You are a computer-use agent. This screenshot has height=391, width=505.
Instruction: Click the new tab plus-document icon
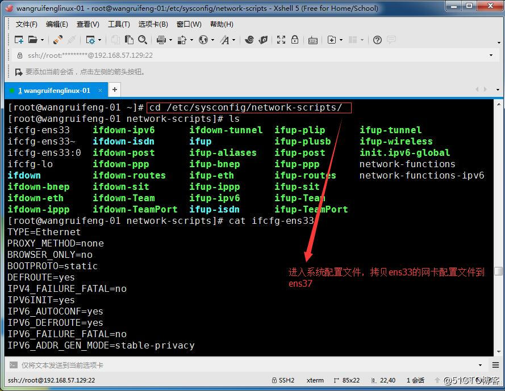coord(332,40)
